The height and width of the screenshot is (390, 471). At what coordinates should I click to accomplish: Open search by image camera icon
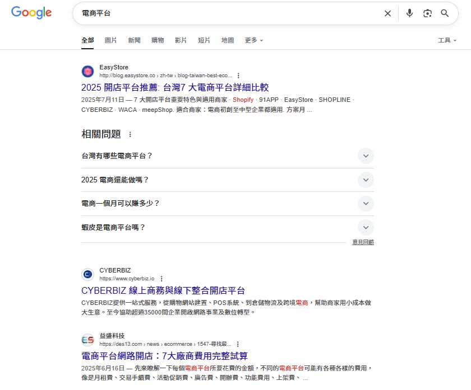tap(427, 13)
